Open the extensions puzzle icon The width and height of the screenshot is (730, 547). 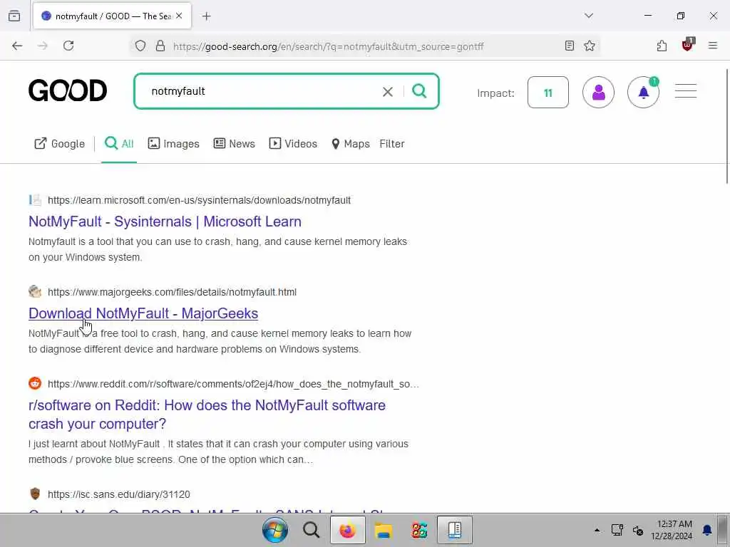[x=662, y=46]
